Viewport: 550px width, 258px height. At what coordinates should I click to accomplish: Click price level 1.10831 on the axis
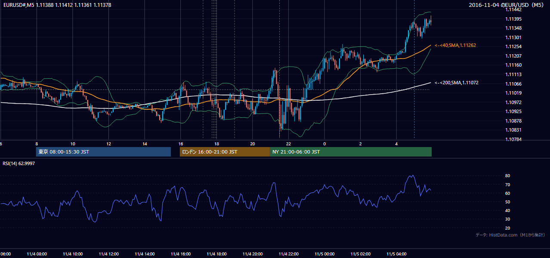coord(513,130)
